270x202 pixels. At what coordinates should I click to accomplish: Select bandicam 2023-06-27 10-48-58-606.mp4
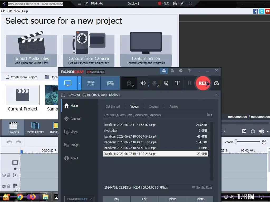point(156,148)
